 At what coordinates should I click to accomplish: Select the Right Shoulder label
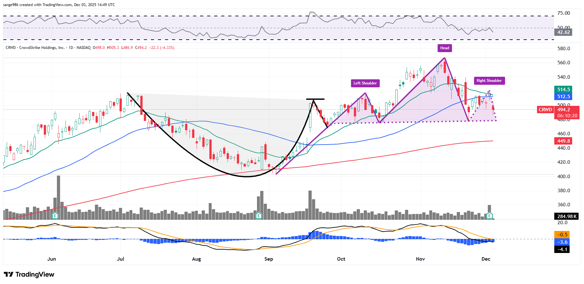489,81
